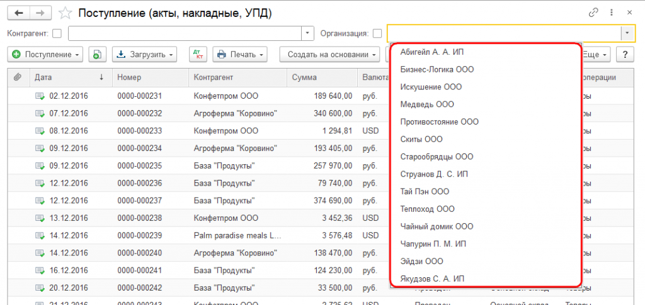Go back with the left arrow button
The image size is (645, 305).
point(19,13)
